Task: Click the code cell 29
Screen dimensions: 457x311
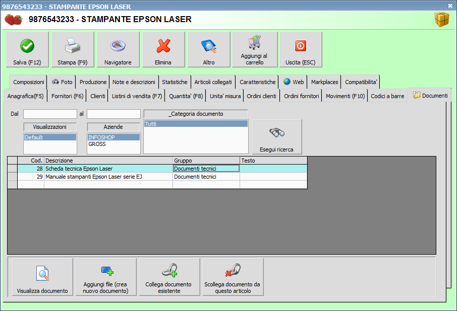Action: 31,177
